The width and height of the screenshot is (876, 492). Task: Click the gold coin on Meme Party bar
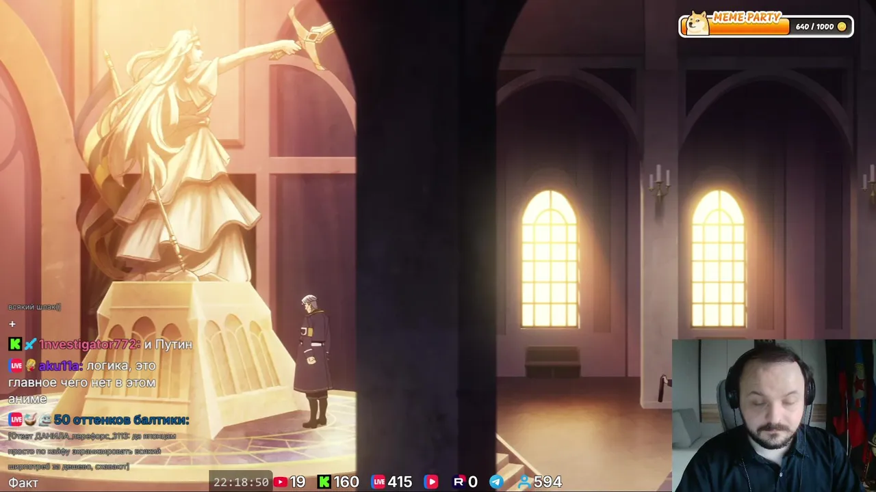click(x=842, y=27)
